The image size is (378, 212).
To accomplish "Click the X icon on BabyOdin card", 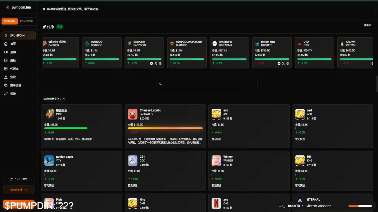I will (x=156, y=63).
